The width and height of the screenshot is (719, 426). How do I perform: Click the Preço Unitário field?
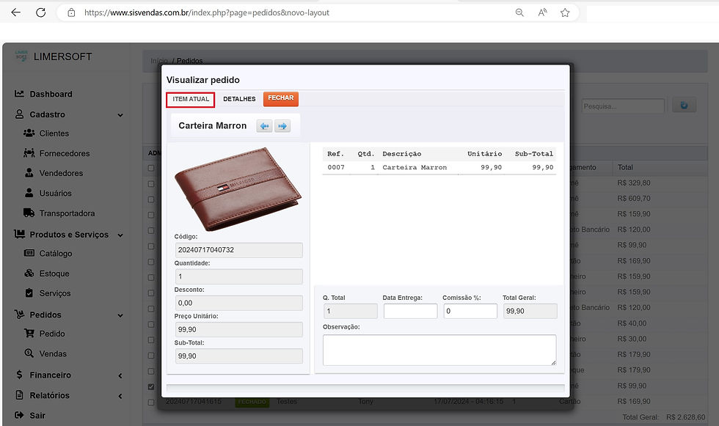(x=239, y=329)
